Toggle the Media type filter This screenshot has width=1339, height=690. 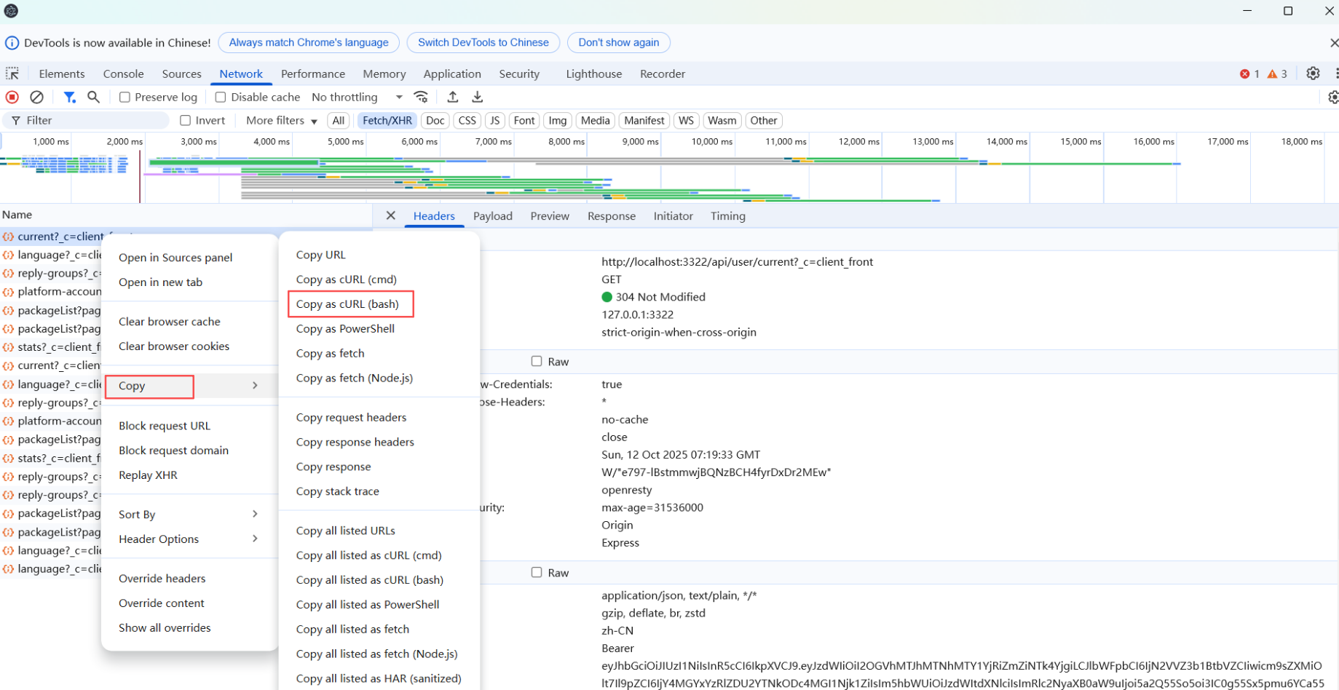[x=596, y=120]
